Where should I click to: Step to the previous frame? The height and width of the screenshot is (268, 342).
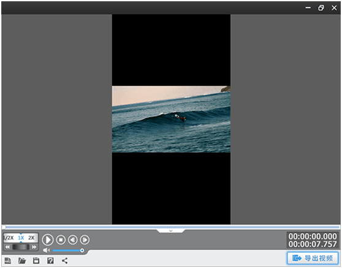point(73,240)
